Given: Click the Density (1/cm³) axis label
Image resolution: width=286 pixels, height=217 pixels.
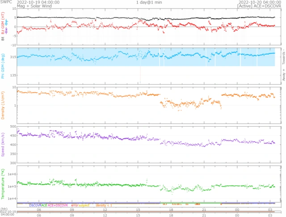Looking at the screenshot, I should pos(3,105).
